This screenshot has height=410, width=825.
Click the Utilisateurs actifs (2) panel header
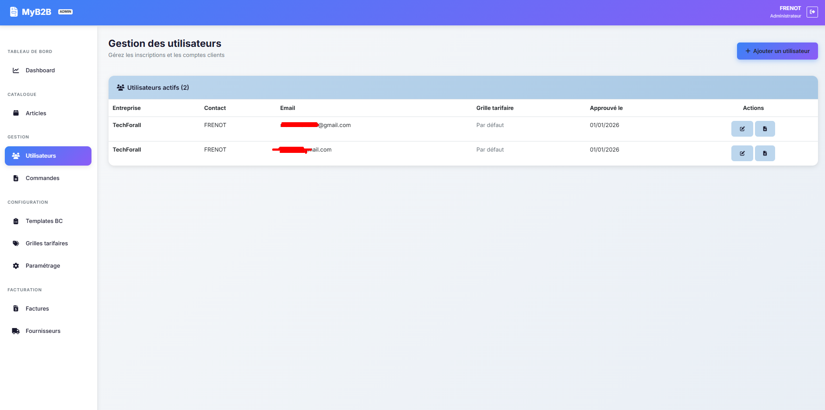(158, 88)
